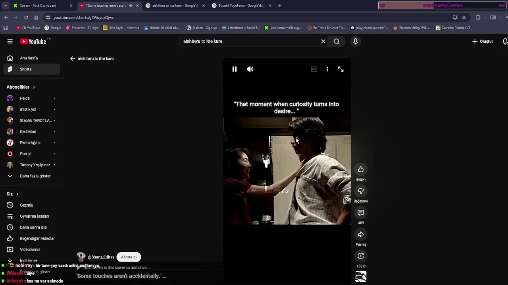Open the three-dot menu on the Short
The width and height of the screenshot is (508, 285).
pos(327,69)
